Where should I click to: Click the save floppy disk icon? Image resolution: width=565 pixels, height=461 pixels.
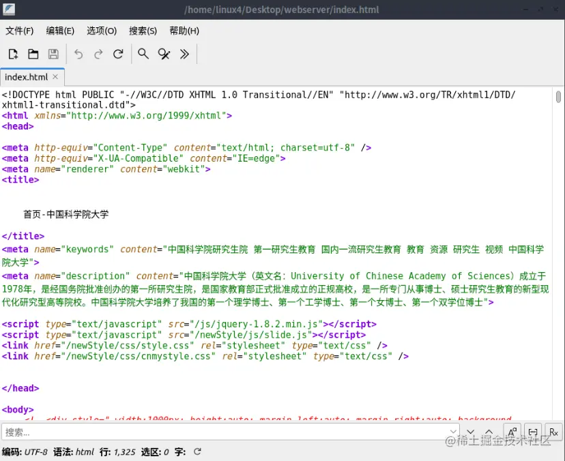click(53, 54)
